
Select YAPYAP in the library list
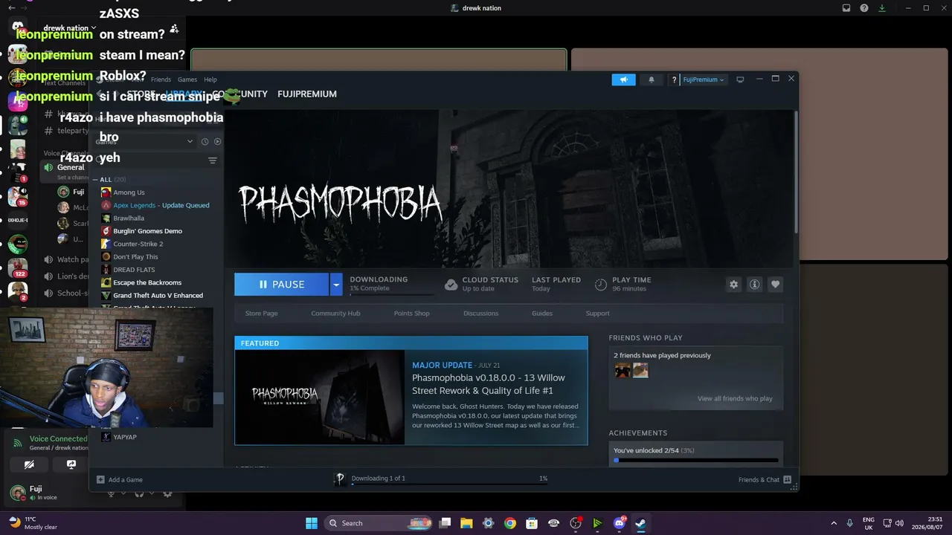point(125,437)
